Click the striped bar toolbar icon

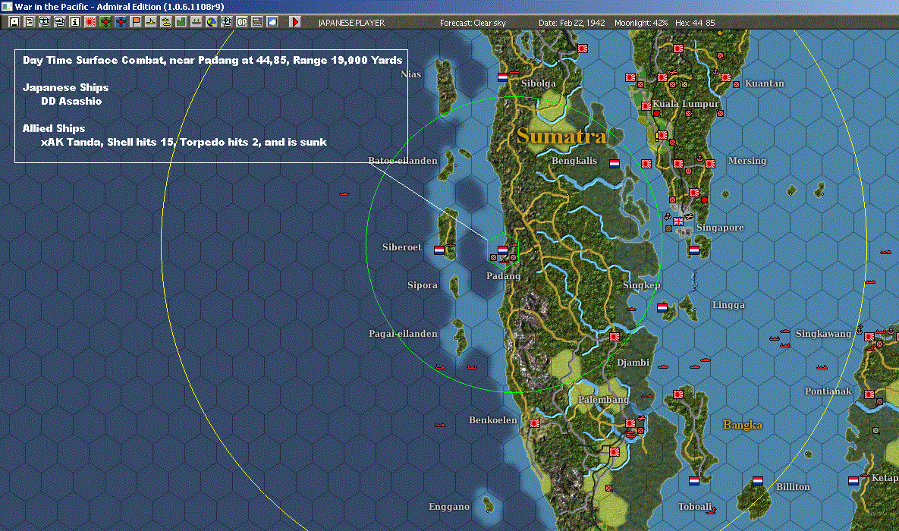point(257,22)
